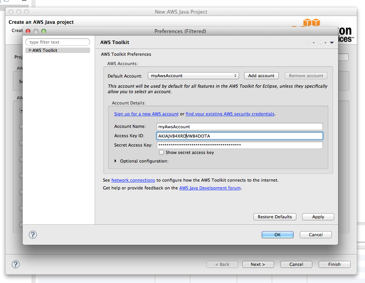This screenshot has height=283, width=365.
Task: Close the Preferences (Filtered) window
Action: point(28,31)
